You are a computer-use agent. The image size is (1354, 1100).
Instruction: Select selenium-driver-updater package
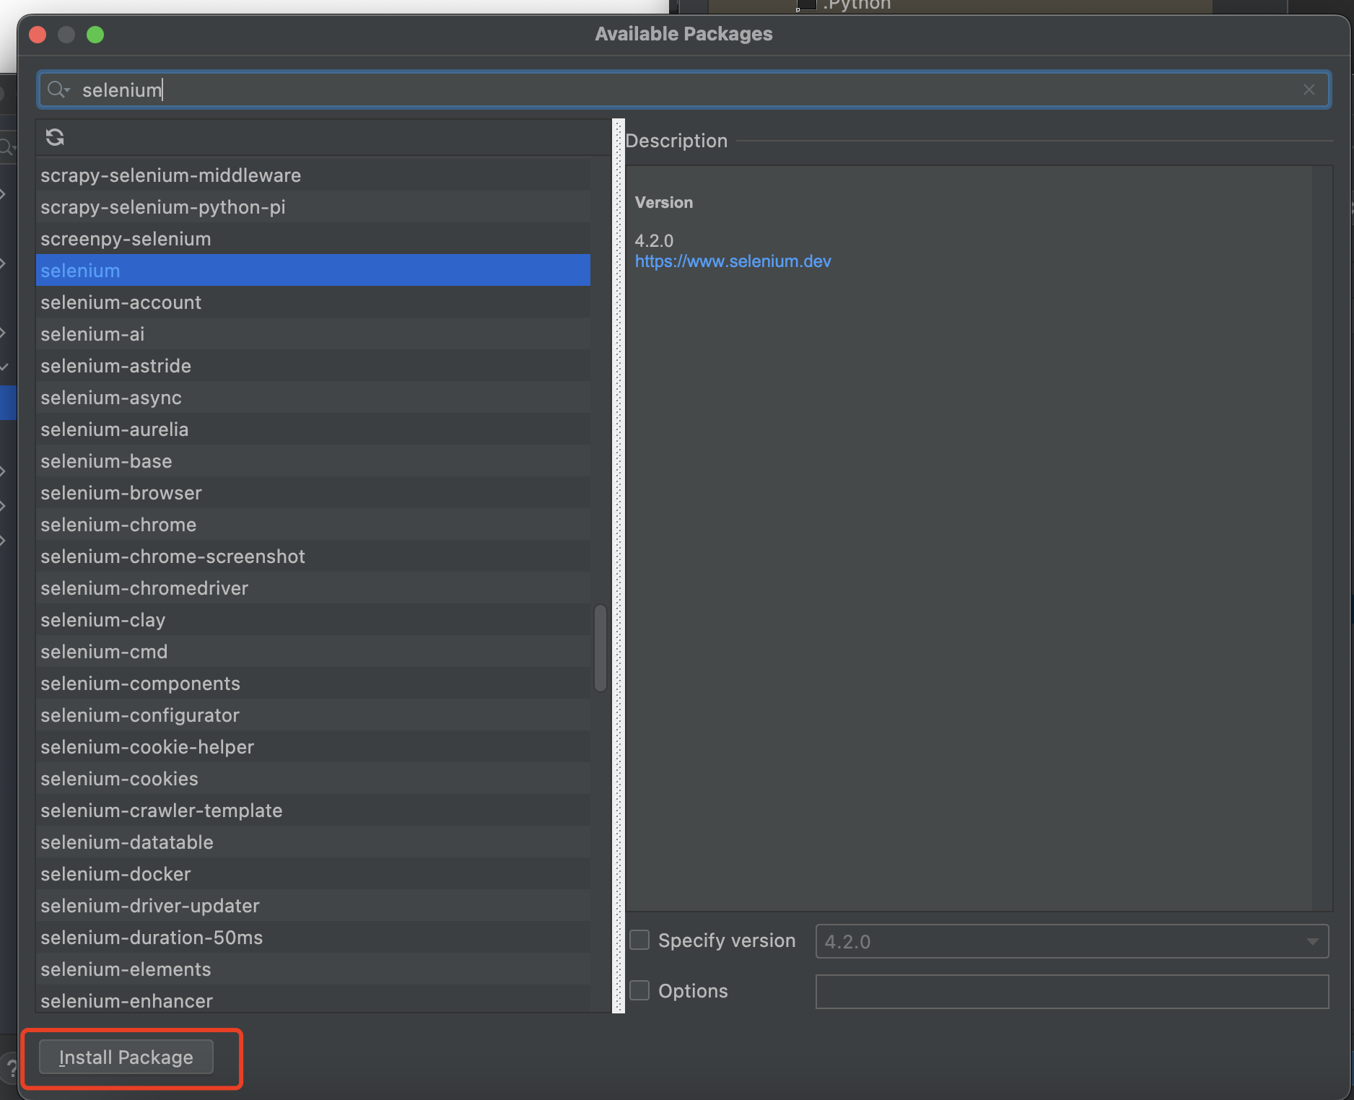coord(313,905)
